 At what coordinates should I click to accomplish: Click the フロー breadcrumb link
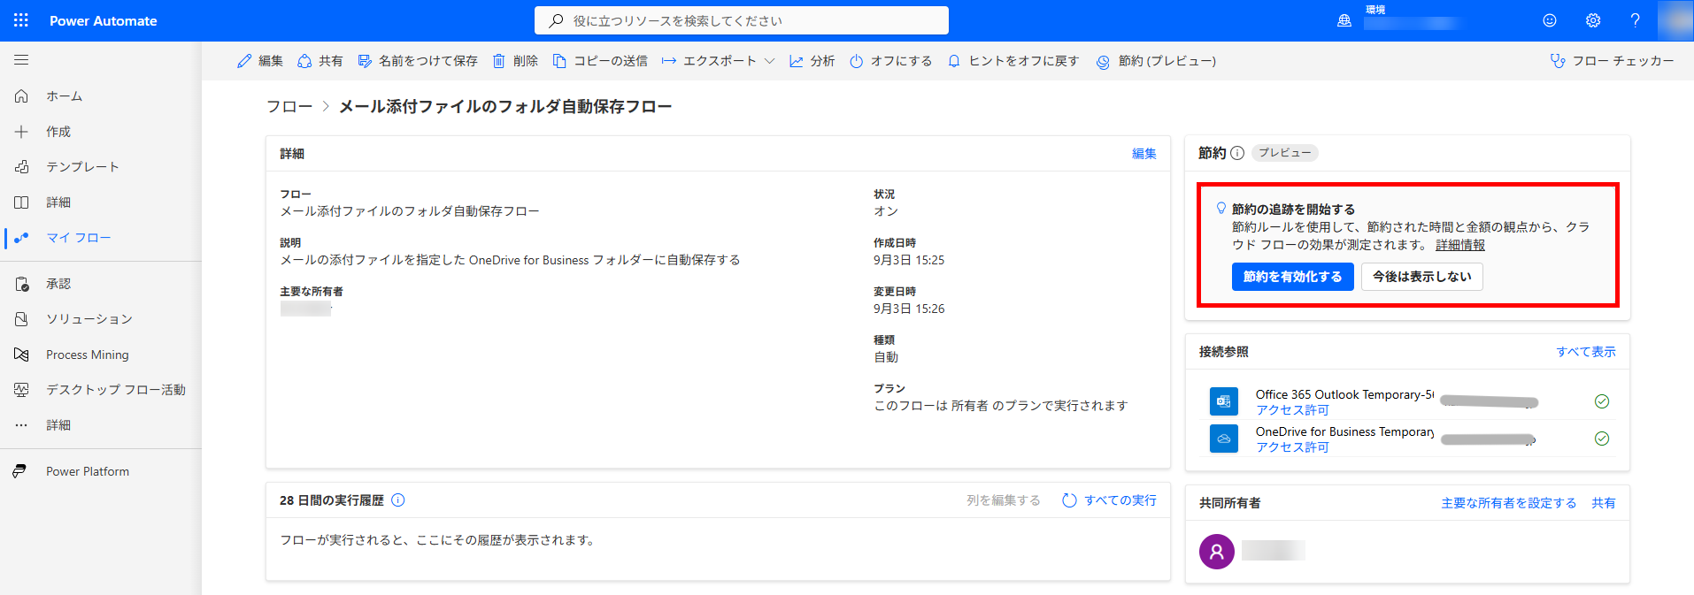pyautogui.click(x=289, y=107)
